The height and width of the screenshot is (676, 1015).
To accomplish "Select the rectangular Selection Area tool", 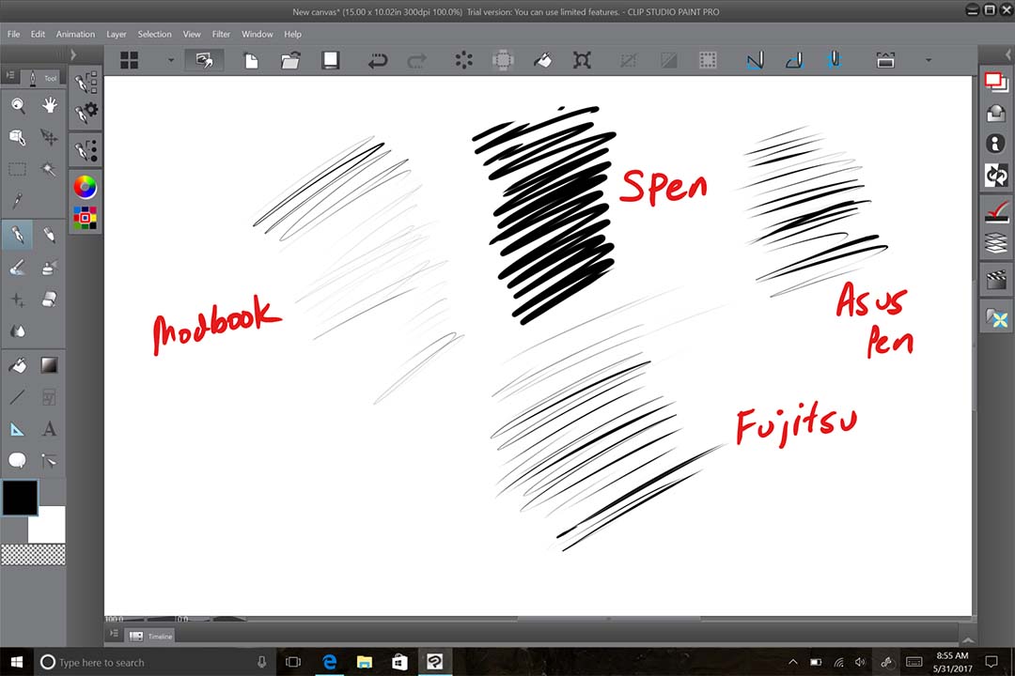I will 18,170.
